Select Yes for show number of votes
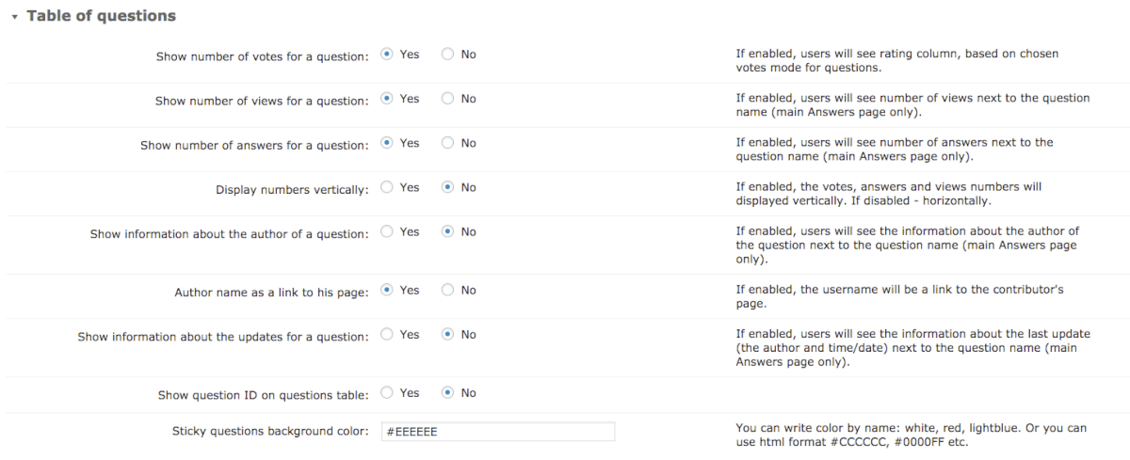Viewport: 1130px width, 460px height. tap(387, 55)
